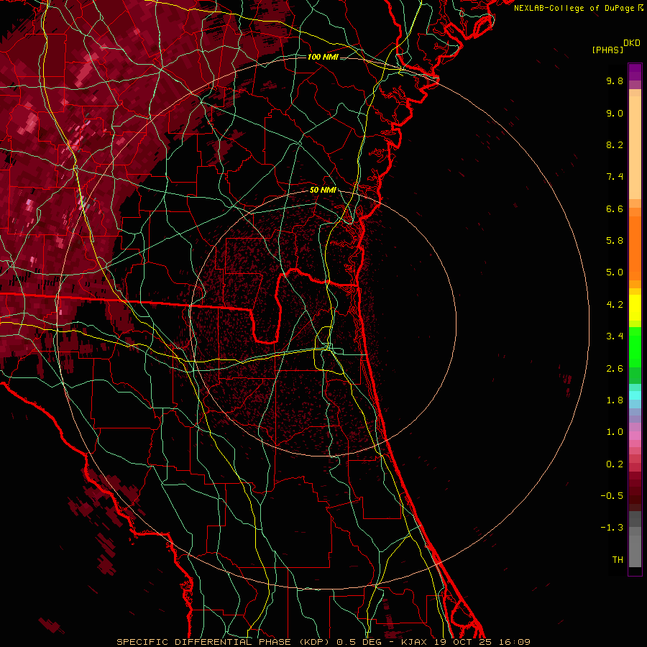647x647 pixels.
Task: Click the purple top segment of the color scale
Action: [635, 72]
